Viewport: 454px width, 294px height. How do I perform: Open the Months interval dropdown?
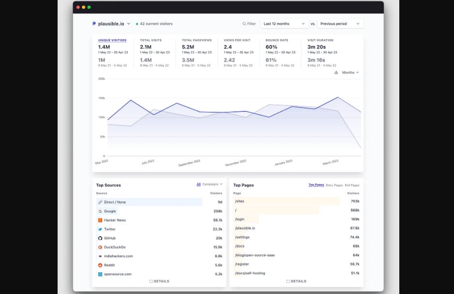pyautogui.click(x=350, y=73)
